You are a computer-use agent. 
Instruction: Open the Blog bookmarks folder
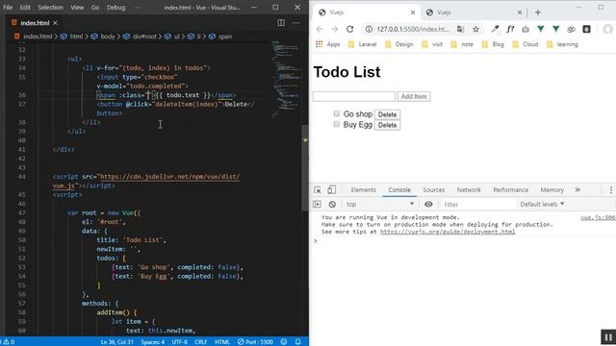pyautogui.click(x=493, y=44)
